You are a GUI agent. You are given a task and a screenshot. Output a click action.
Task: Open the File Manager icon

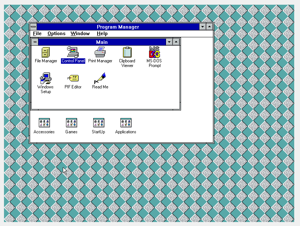46,53
